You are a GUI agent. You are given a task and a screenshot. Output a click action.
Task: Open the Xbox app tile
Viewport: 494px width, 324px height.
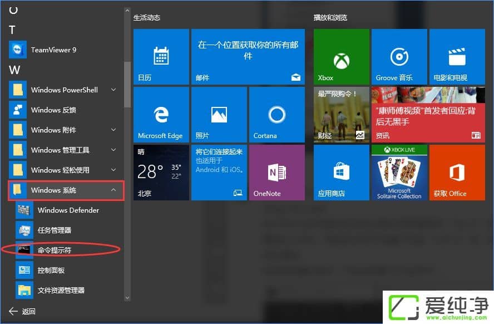(x=341, y=56)
